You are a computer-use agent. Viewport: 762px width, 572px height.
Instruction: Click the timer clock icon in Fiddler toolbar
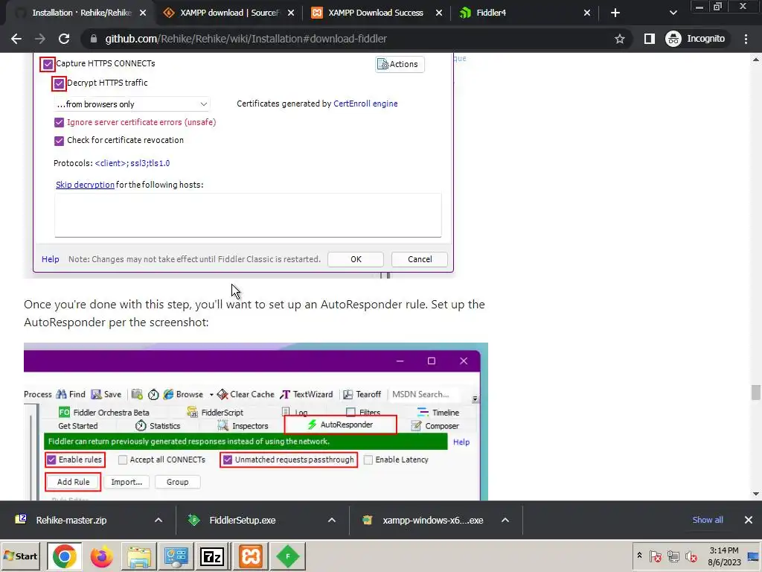coord(153,395)
